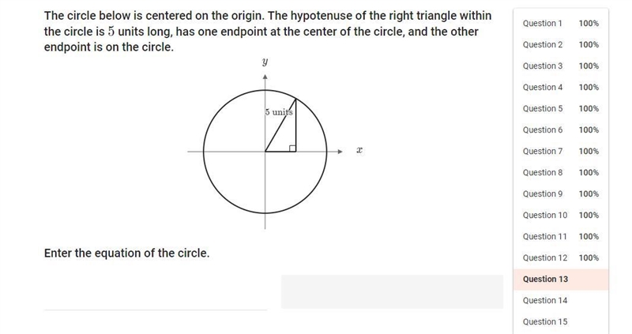Open Question 4
Image resolution: width=632 pixels, height=334 pixels.
561,88
